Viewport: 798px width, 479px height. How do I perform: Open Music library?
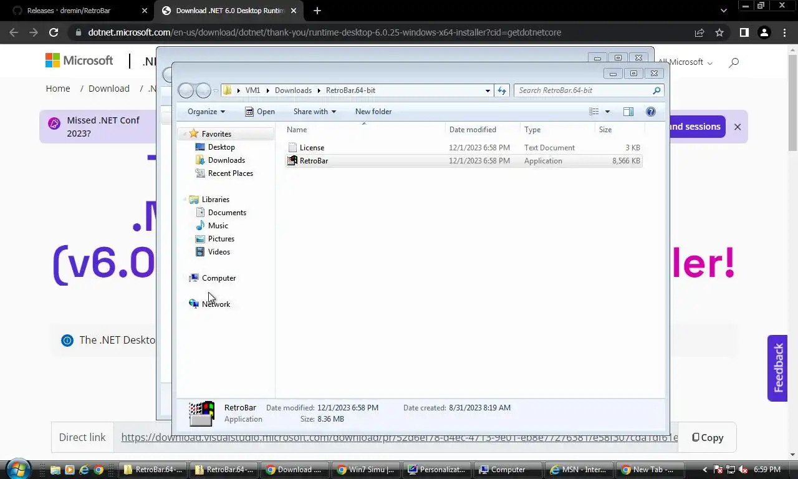point(218,226)
